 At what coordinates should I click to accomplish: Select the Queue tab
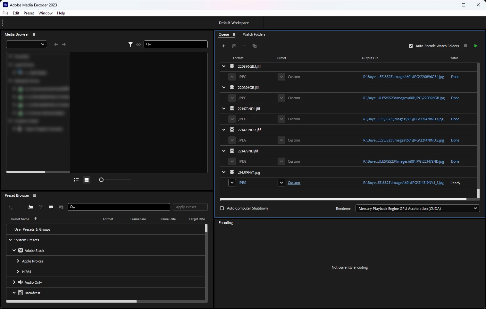point(224,34)
